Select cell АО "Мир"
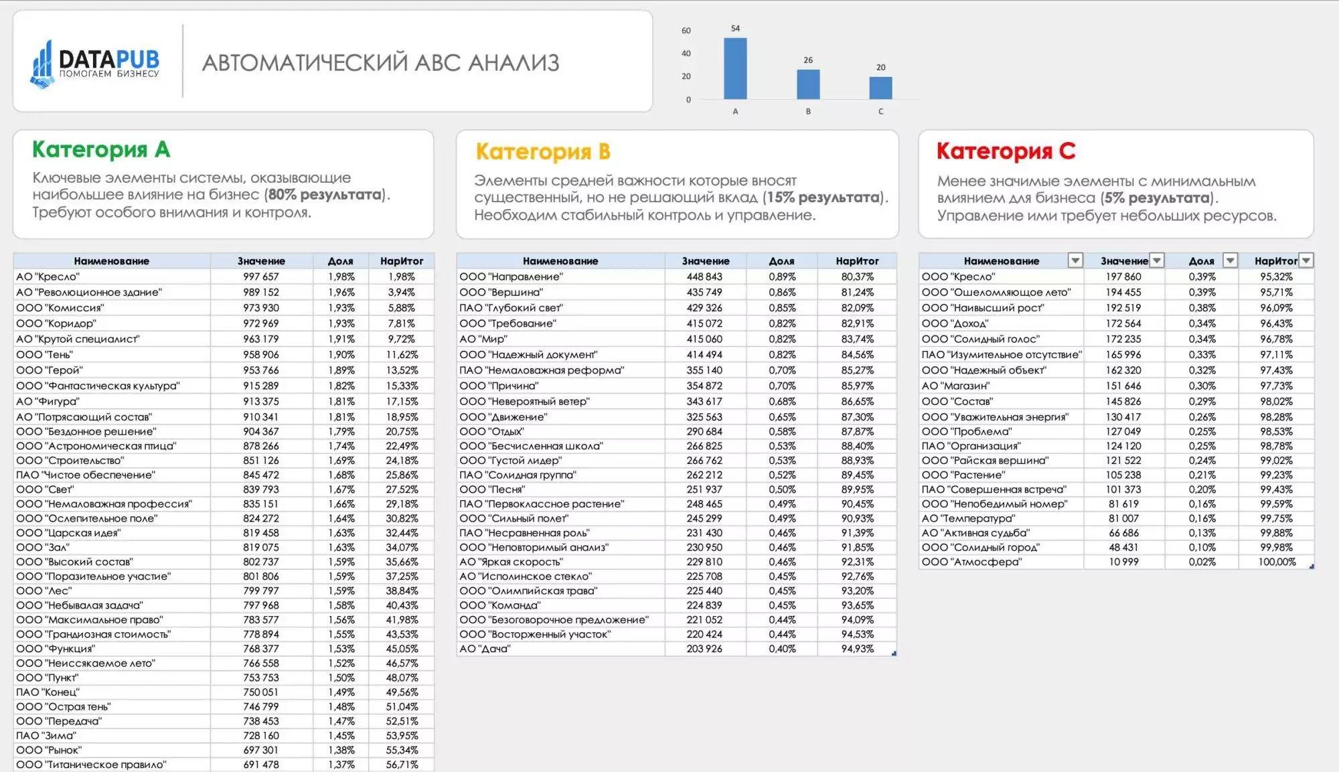The height and width of the screenshot is (772, 1339). coord(561,339)
